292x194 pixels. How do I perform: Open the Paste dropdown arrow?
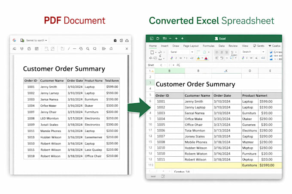pyautogui.click(x=156, y=52)
